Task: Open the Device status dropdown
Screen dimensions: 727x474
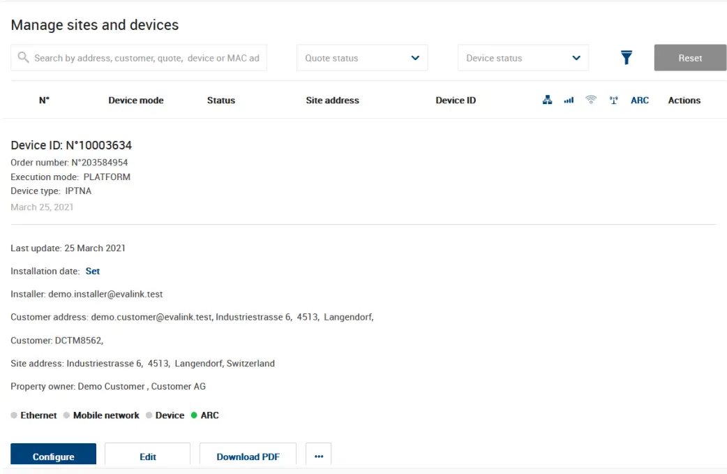Action: tap(523, 58)
